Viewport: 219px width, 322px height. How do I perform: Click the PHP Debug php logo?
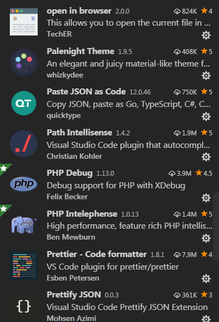(23, 184)
